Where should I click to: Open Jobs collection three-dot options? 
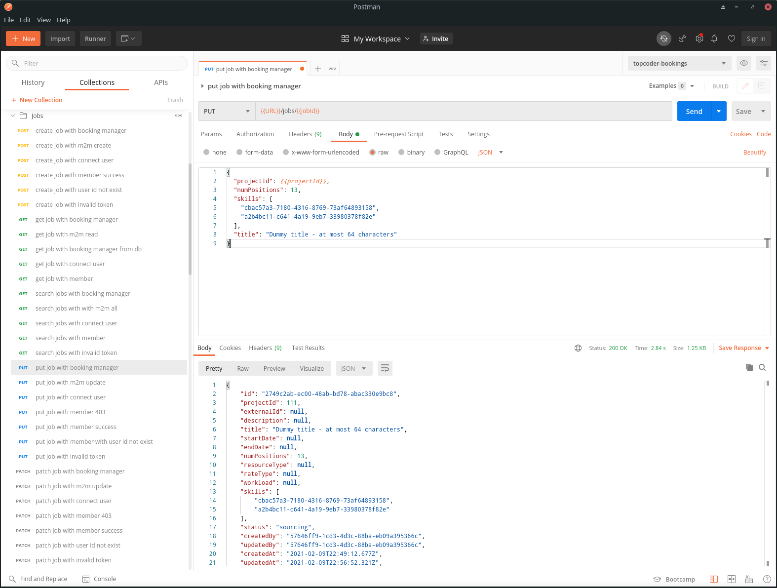pyautogui.click(x=179, y=116)
